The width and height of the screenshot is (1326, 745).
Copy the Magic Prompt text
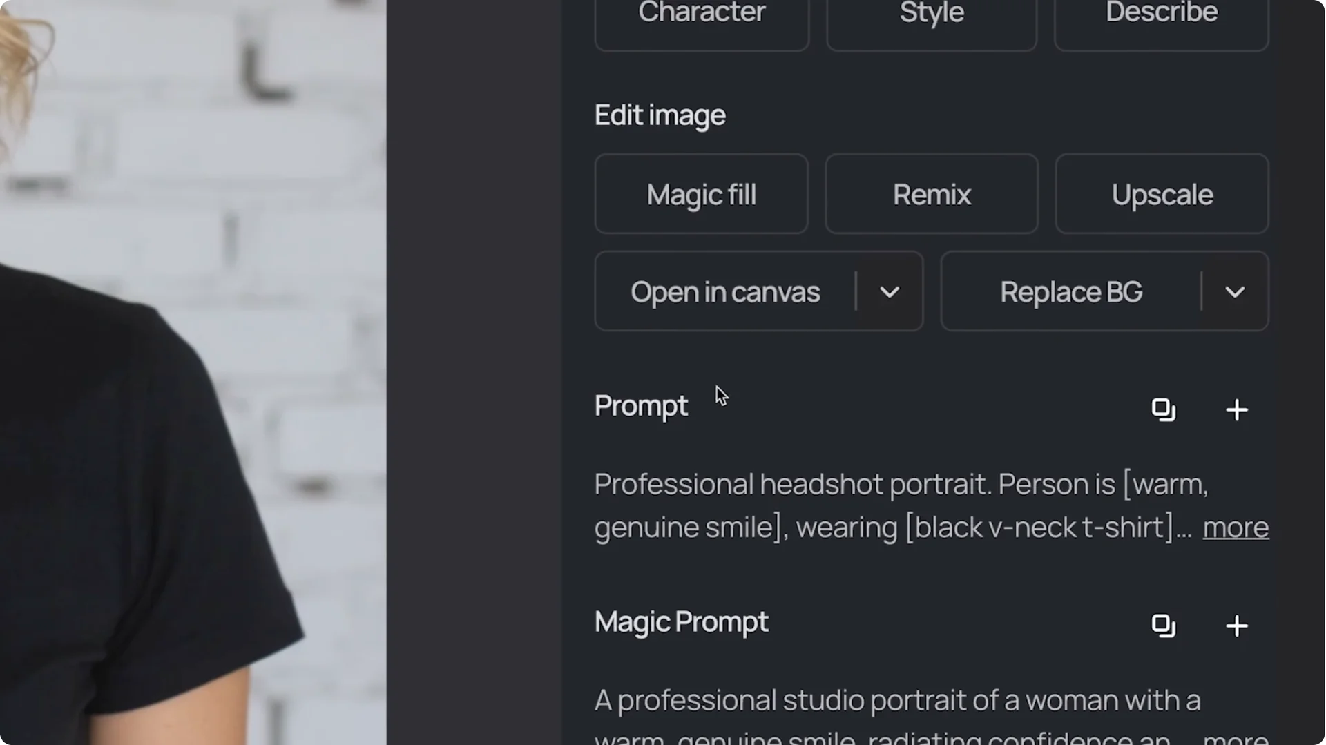tap(1164, 626)
